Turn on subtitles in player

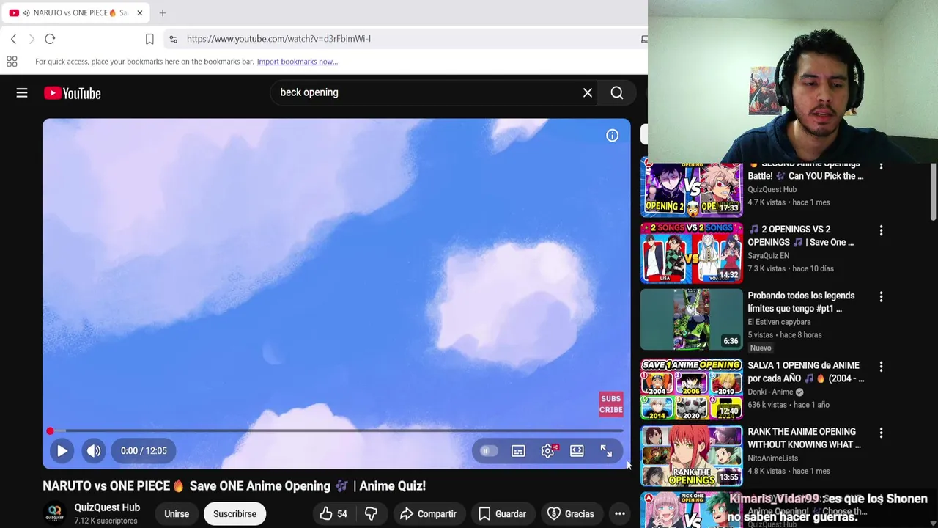pyautogui.click(x=518, y=451)
